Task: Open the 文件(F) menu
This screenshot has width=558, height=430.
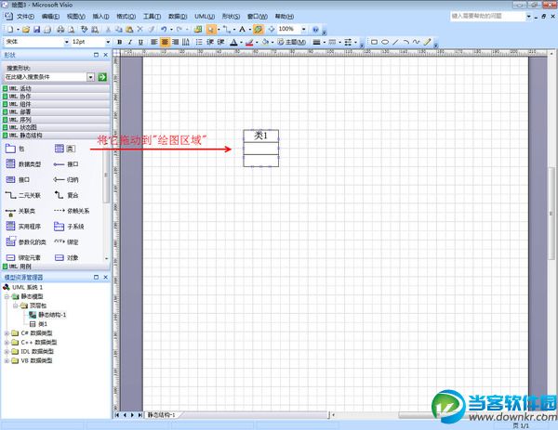Action: pos(25,17)
